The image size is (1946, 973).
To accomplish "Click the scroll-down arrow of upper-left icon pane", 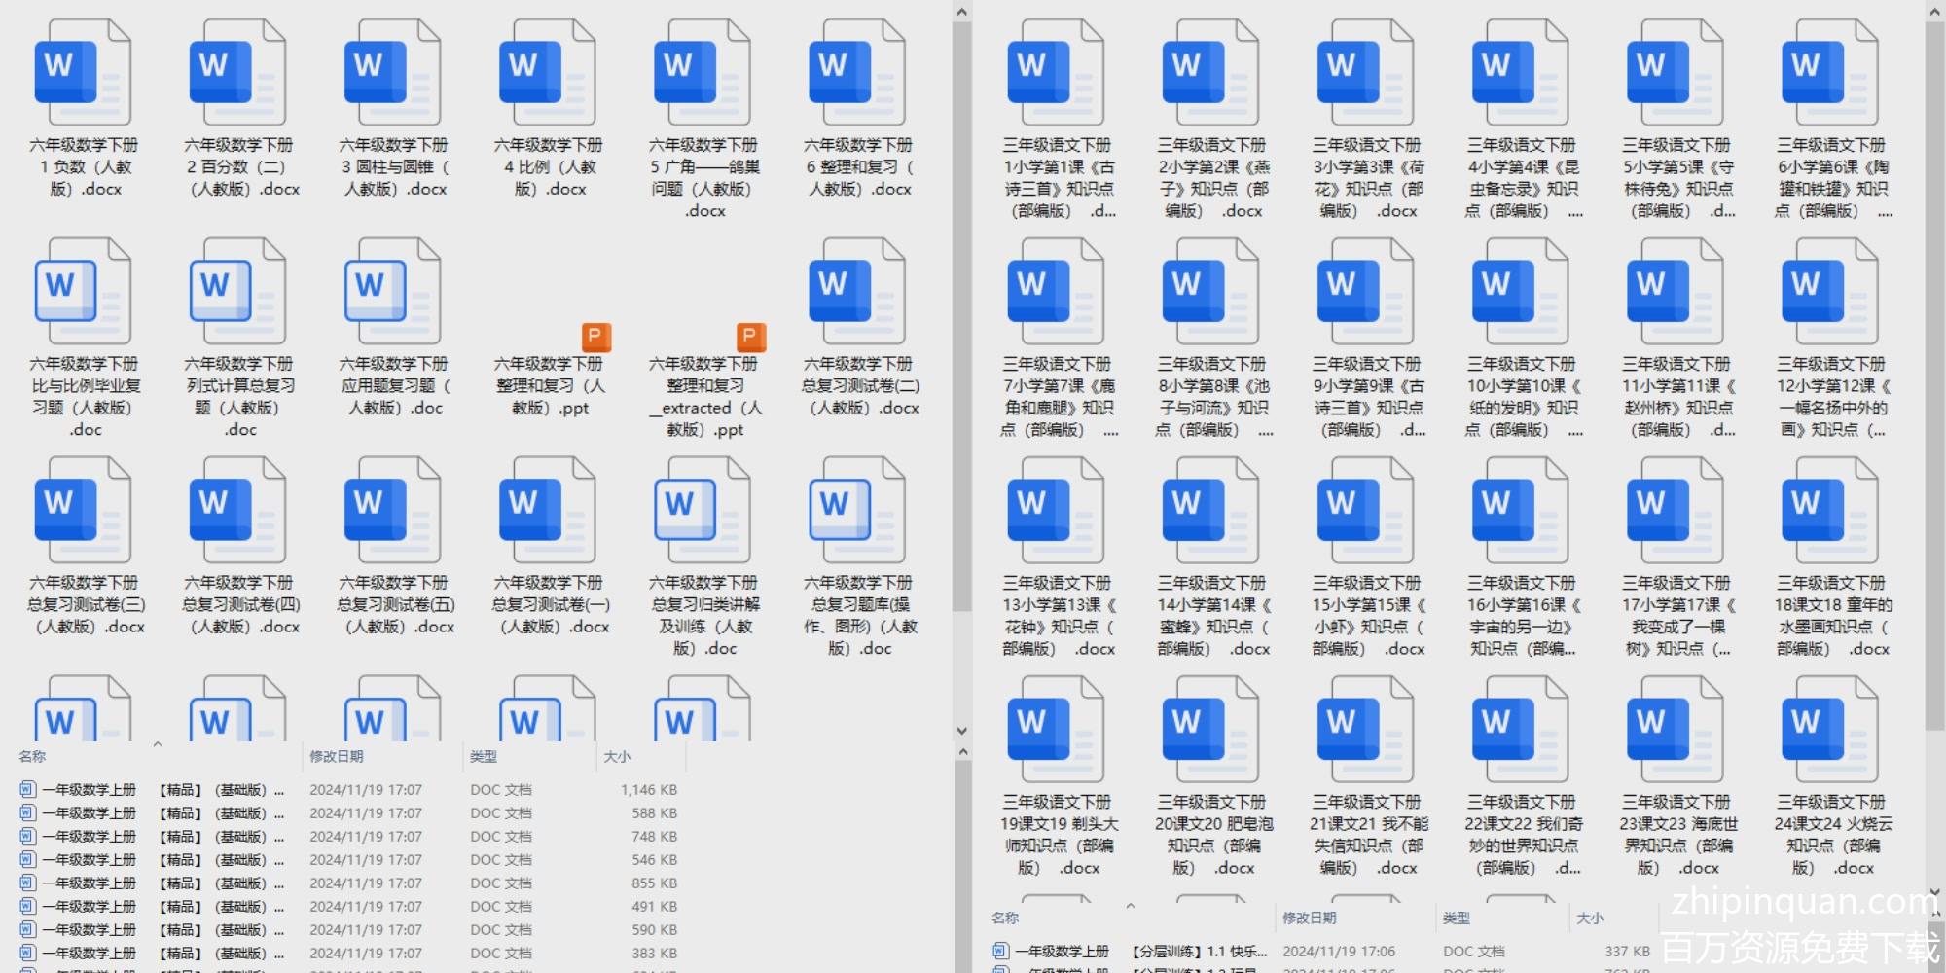I will tap(961, 731).
